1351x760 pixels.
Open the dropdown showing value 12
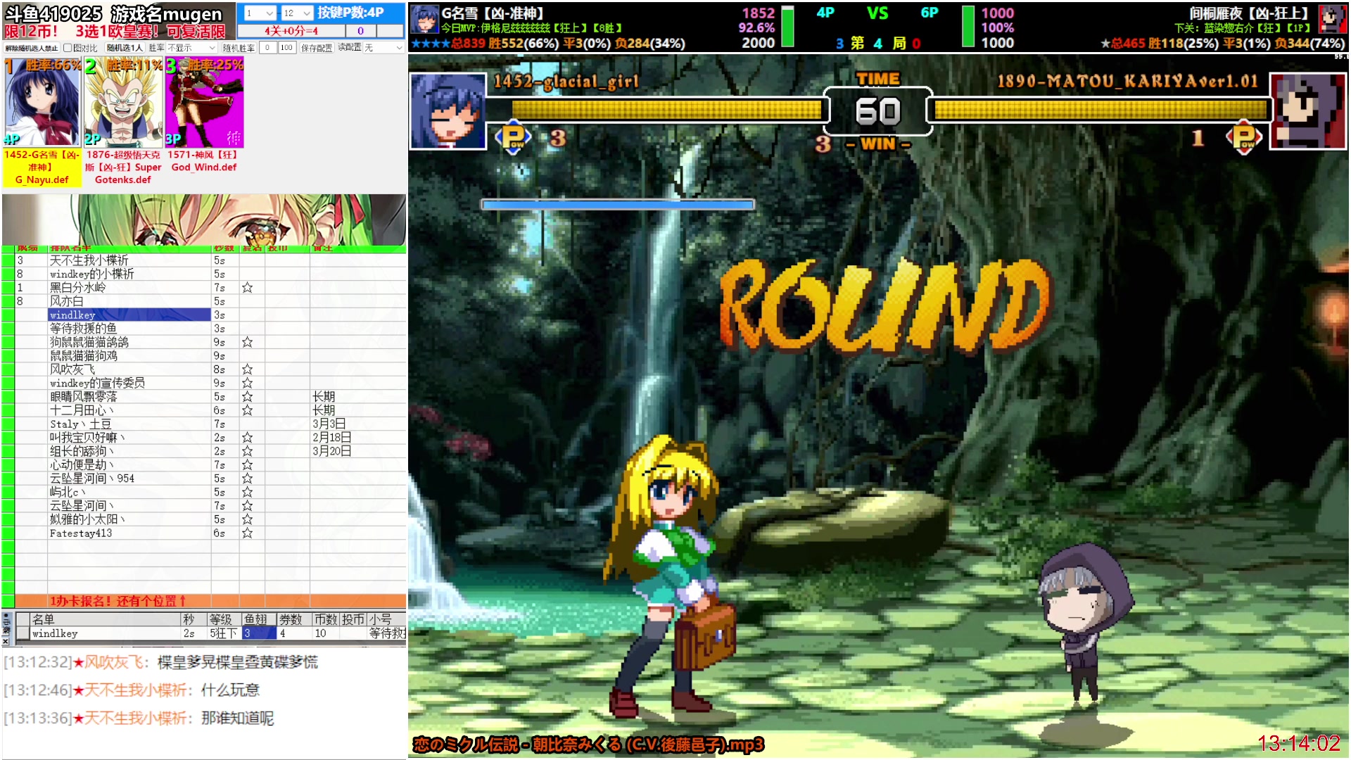(296, 13)
